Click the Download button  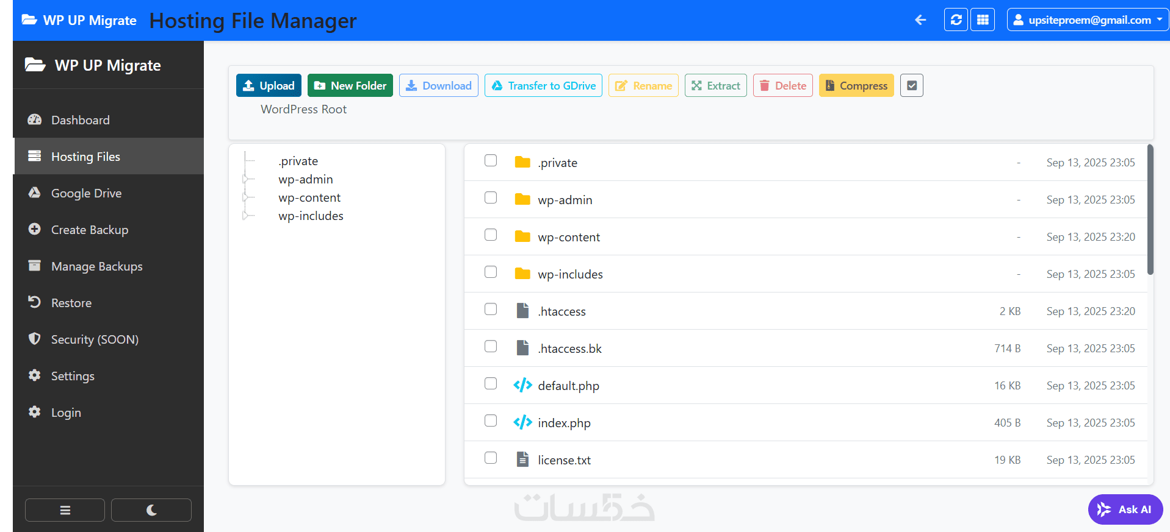439,85
